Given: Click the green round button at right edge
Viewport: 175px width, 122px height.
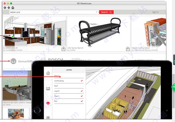Looking at the screenshot, I should coord(174,87).
